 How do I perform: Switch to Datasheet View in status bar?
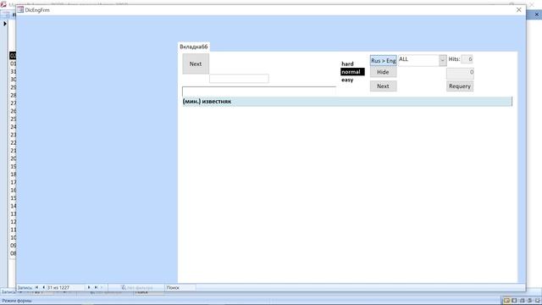(x=514, y=301)
